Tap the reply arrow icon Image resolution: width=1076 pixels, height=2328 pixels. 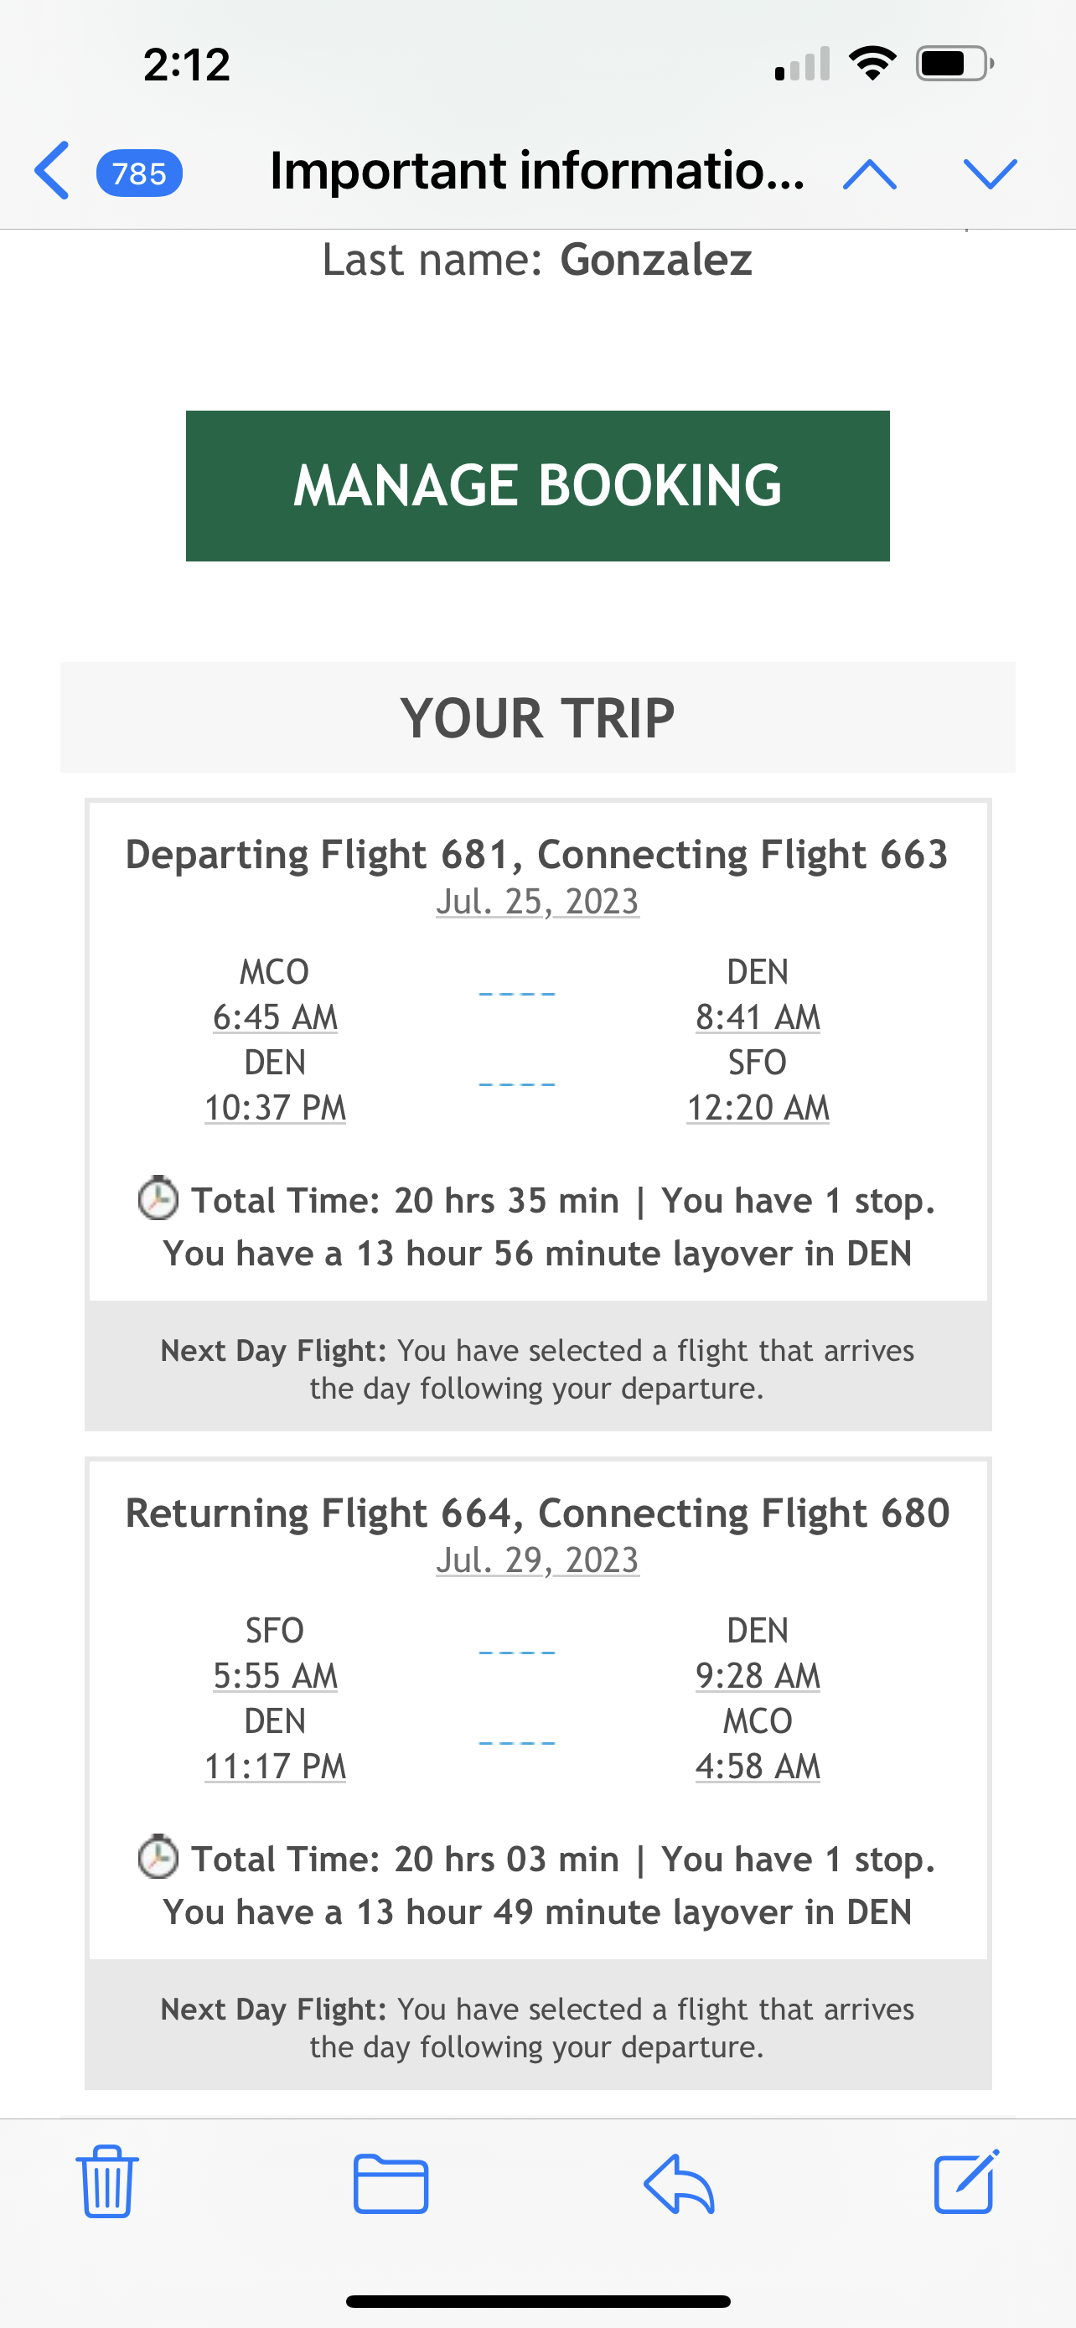pyautogui.click(x=680, y=2183)
